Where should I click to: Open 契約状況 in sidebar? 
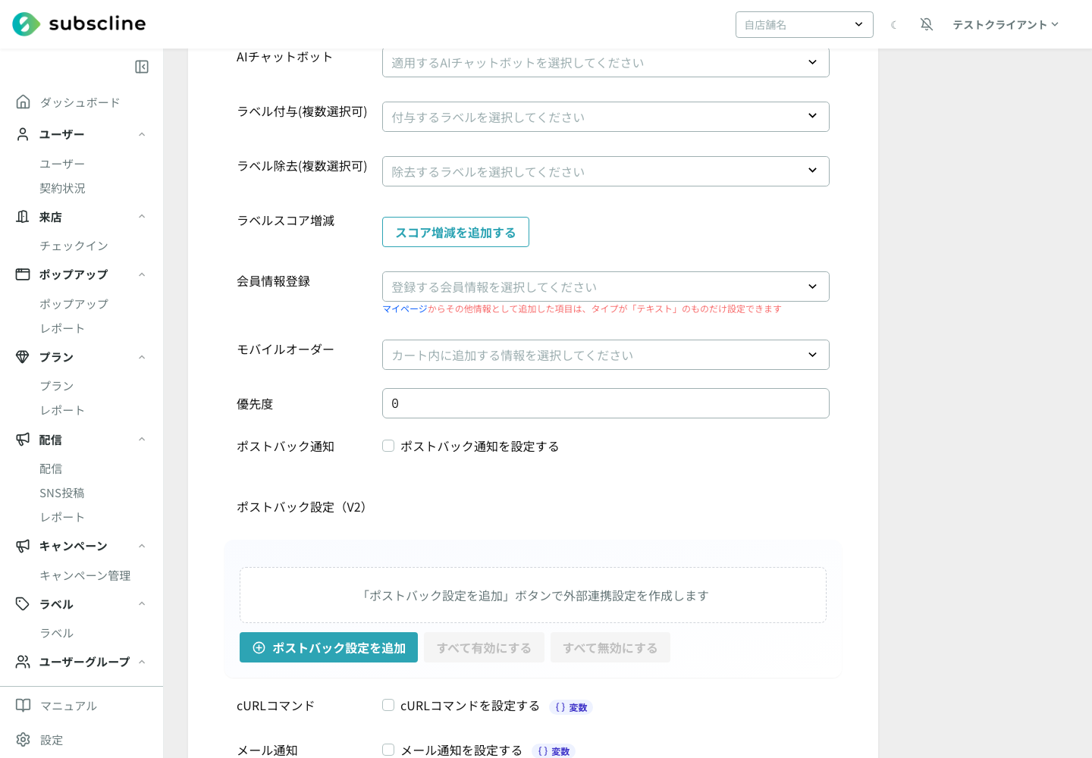pos(62,188)
